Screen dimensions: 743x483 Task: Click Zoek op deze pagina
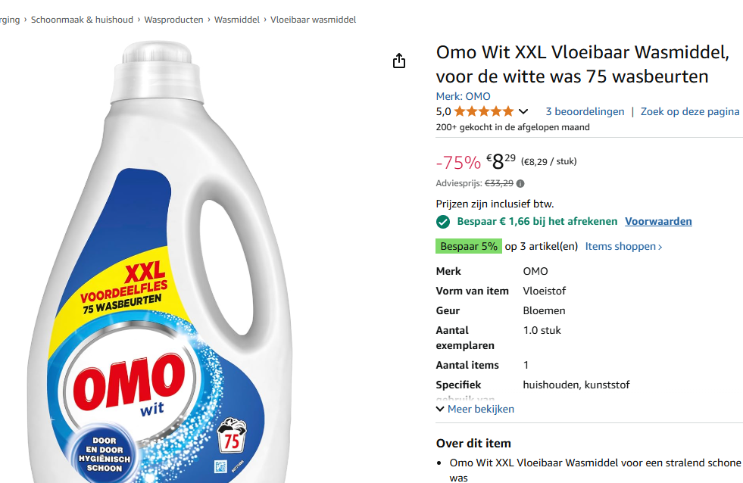click(x=689, y=111)
